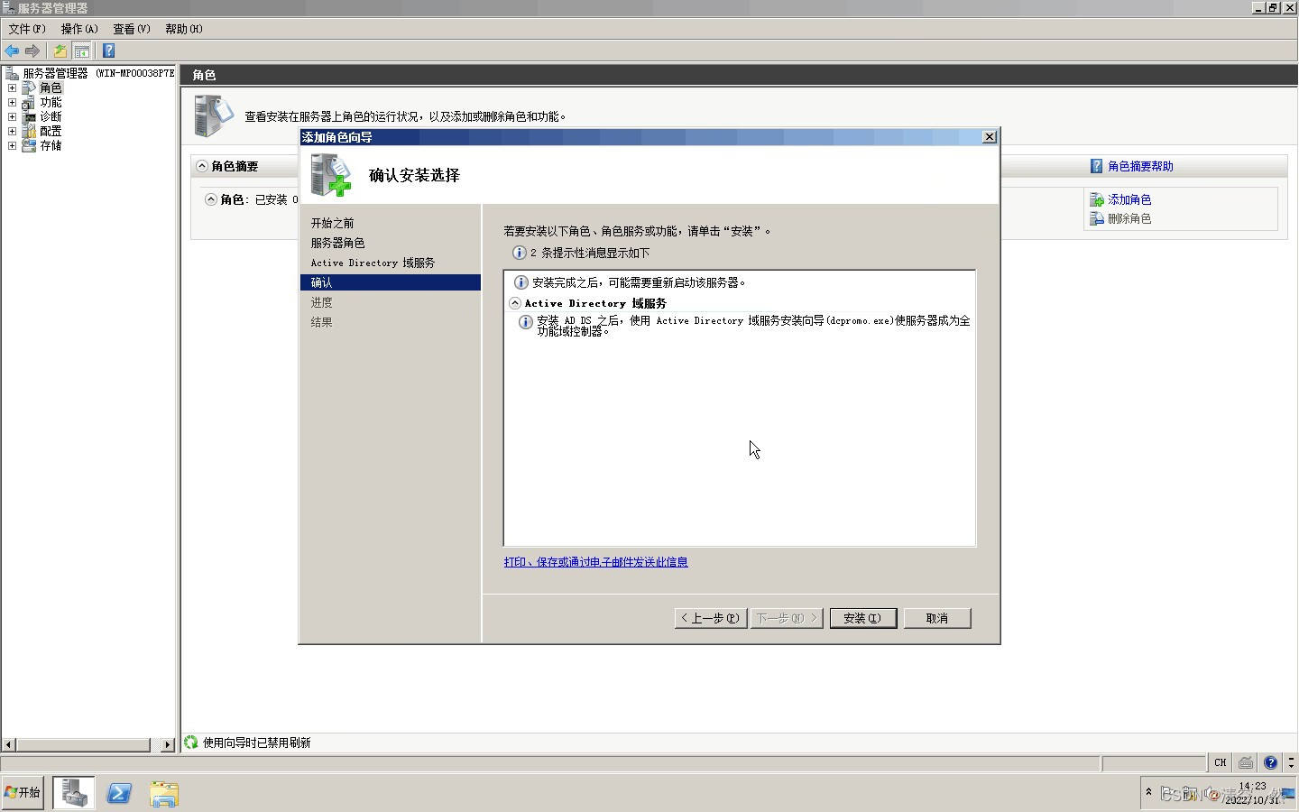Click the 添加角色 icon in roles panel
Screen dimensions: 1299x812
1097,200
